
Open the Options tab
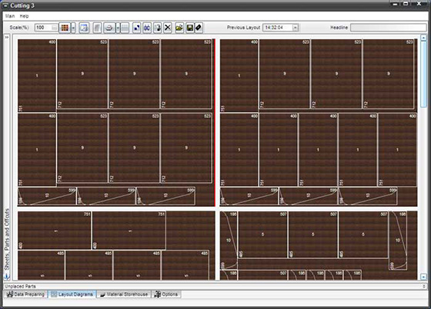pos(166,294)
